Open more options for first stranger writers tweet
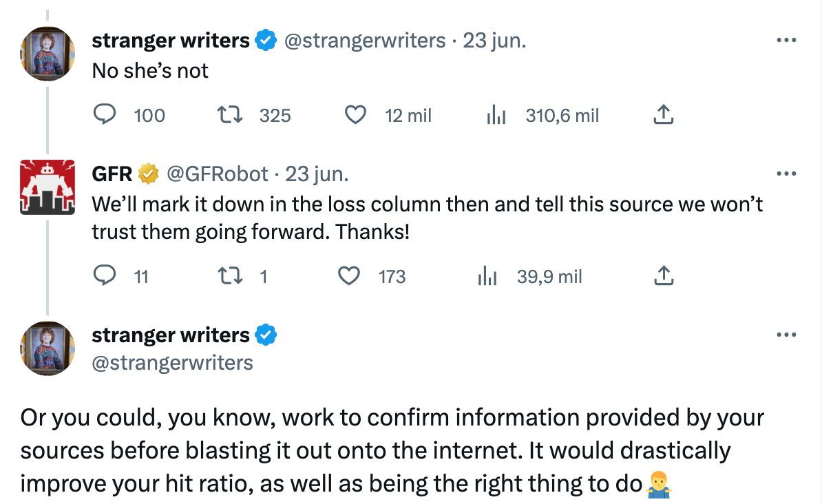Image resolution: width=822 pixels, height=504 pixels. [786, 41]
